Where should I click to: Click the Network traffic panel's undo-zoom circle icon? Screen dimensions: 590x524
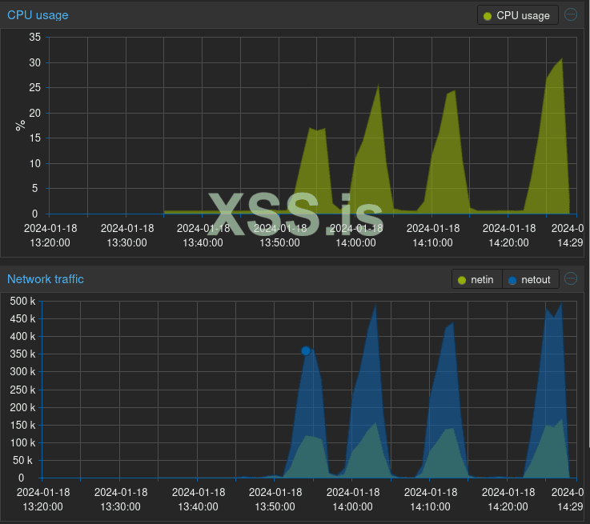pyautogui.click(x=571, y=279)
